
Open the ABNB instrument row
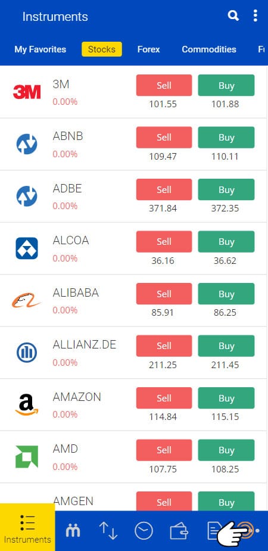133,144
